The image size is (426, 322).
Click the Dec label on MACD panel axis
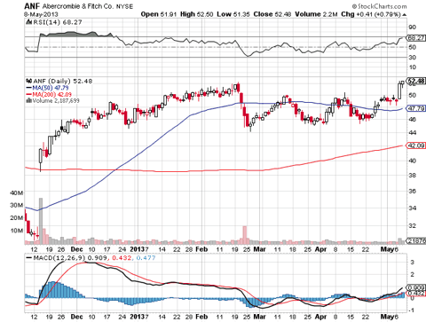tap(76, 317)
